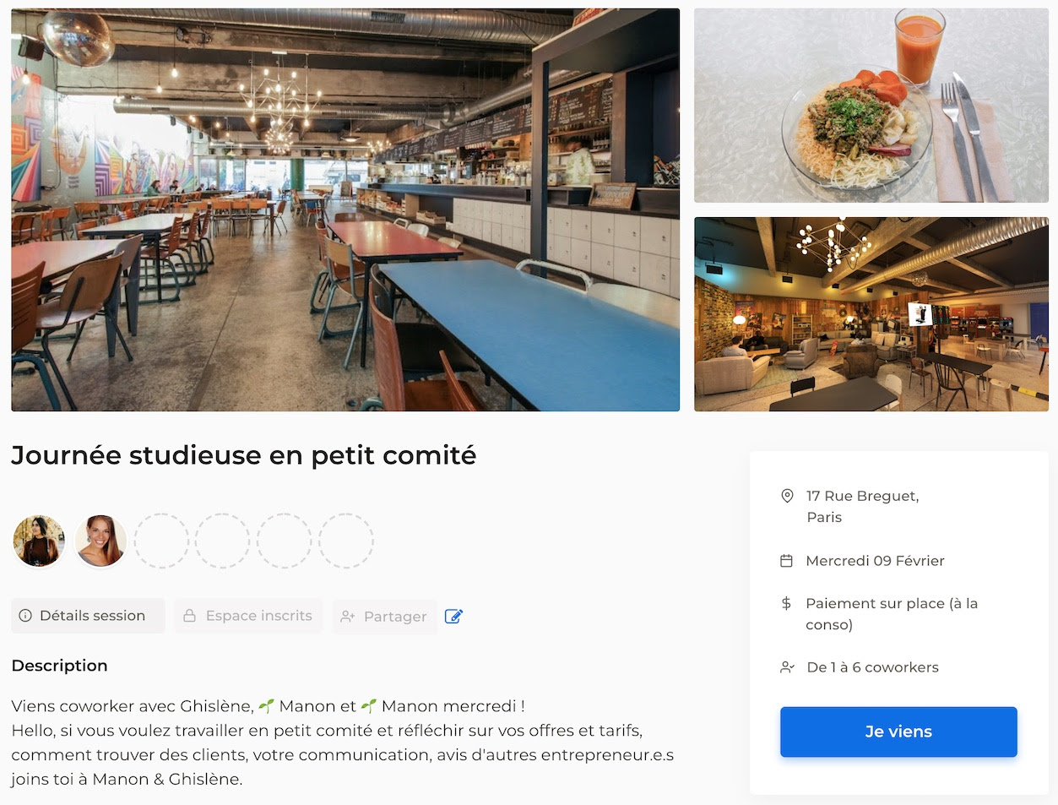Switch to the Espace inscrits tab
1058x805 pixels.
pyautogui.click(x=248, y=616)
